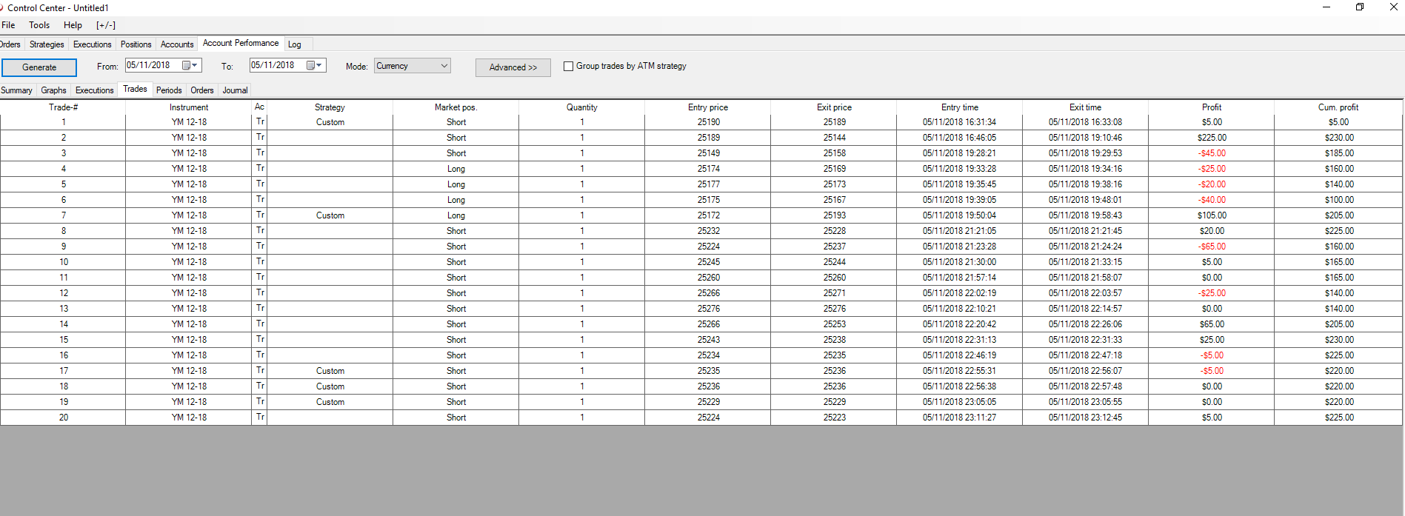This screenshot has width=1405, height=516.
Task: Click the NinjaTrader icon in title bar
Action: tap(1, 8)
